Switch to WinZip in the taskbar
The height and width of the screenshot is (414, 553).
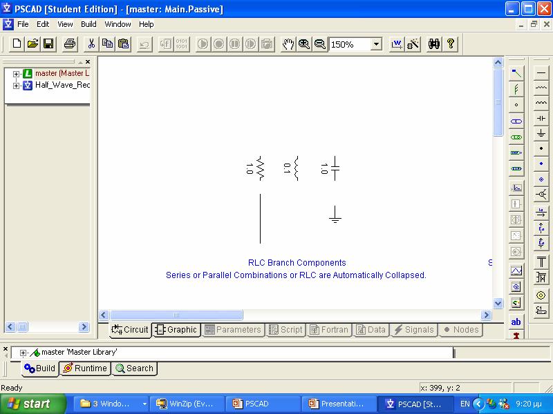[187, 404]
